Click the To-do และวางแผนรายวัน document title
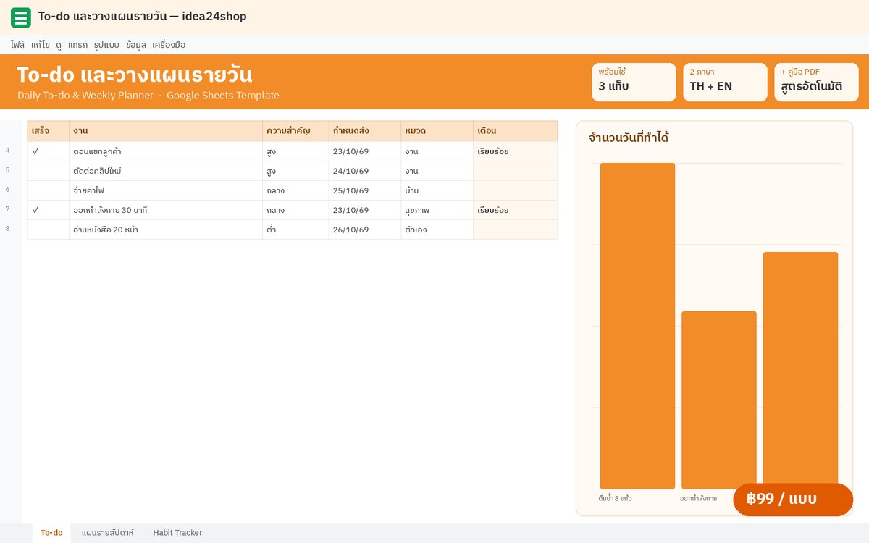 click(x=142, y=17)
